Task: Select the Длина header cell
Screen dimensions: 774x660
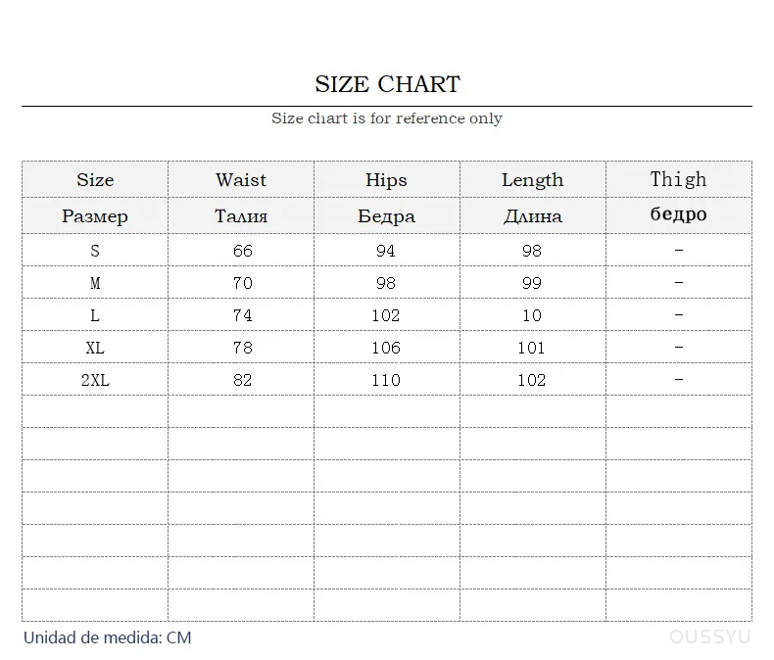Action: pos(532,216)
